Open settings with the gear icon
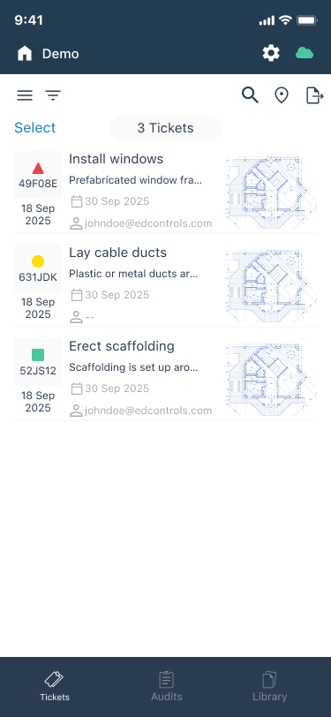Image resolution: width=331 pixels, height=717 pixels. [271, 54]
